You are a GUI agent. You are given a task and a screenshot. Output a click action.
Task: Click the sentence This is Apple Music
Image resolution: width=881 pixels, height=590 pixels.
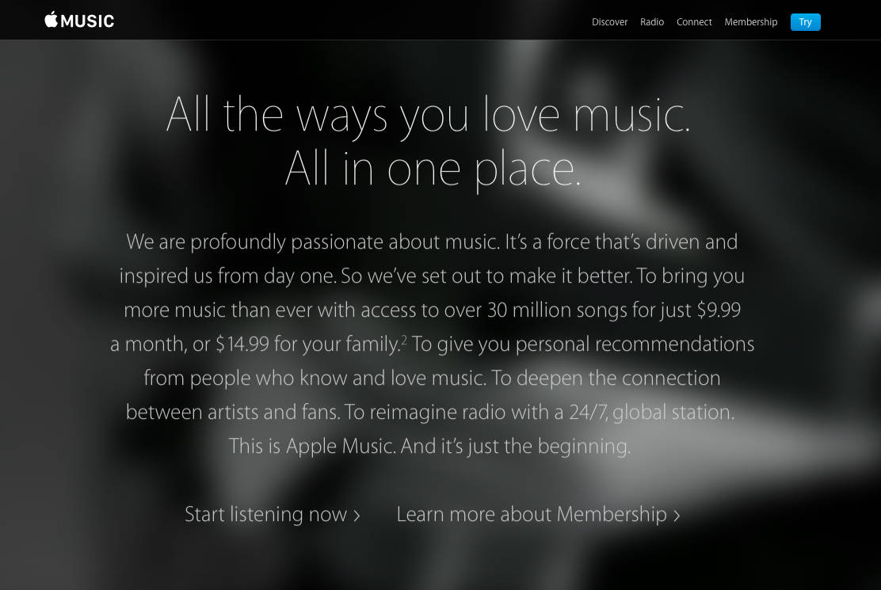click(312, 447)
